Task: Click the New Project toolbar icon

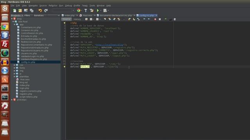Action: (x=20, y=10)
